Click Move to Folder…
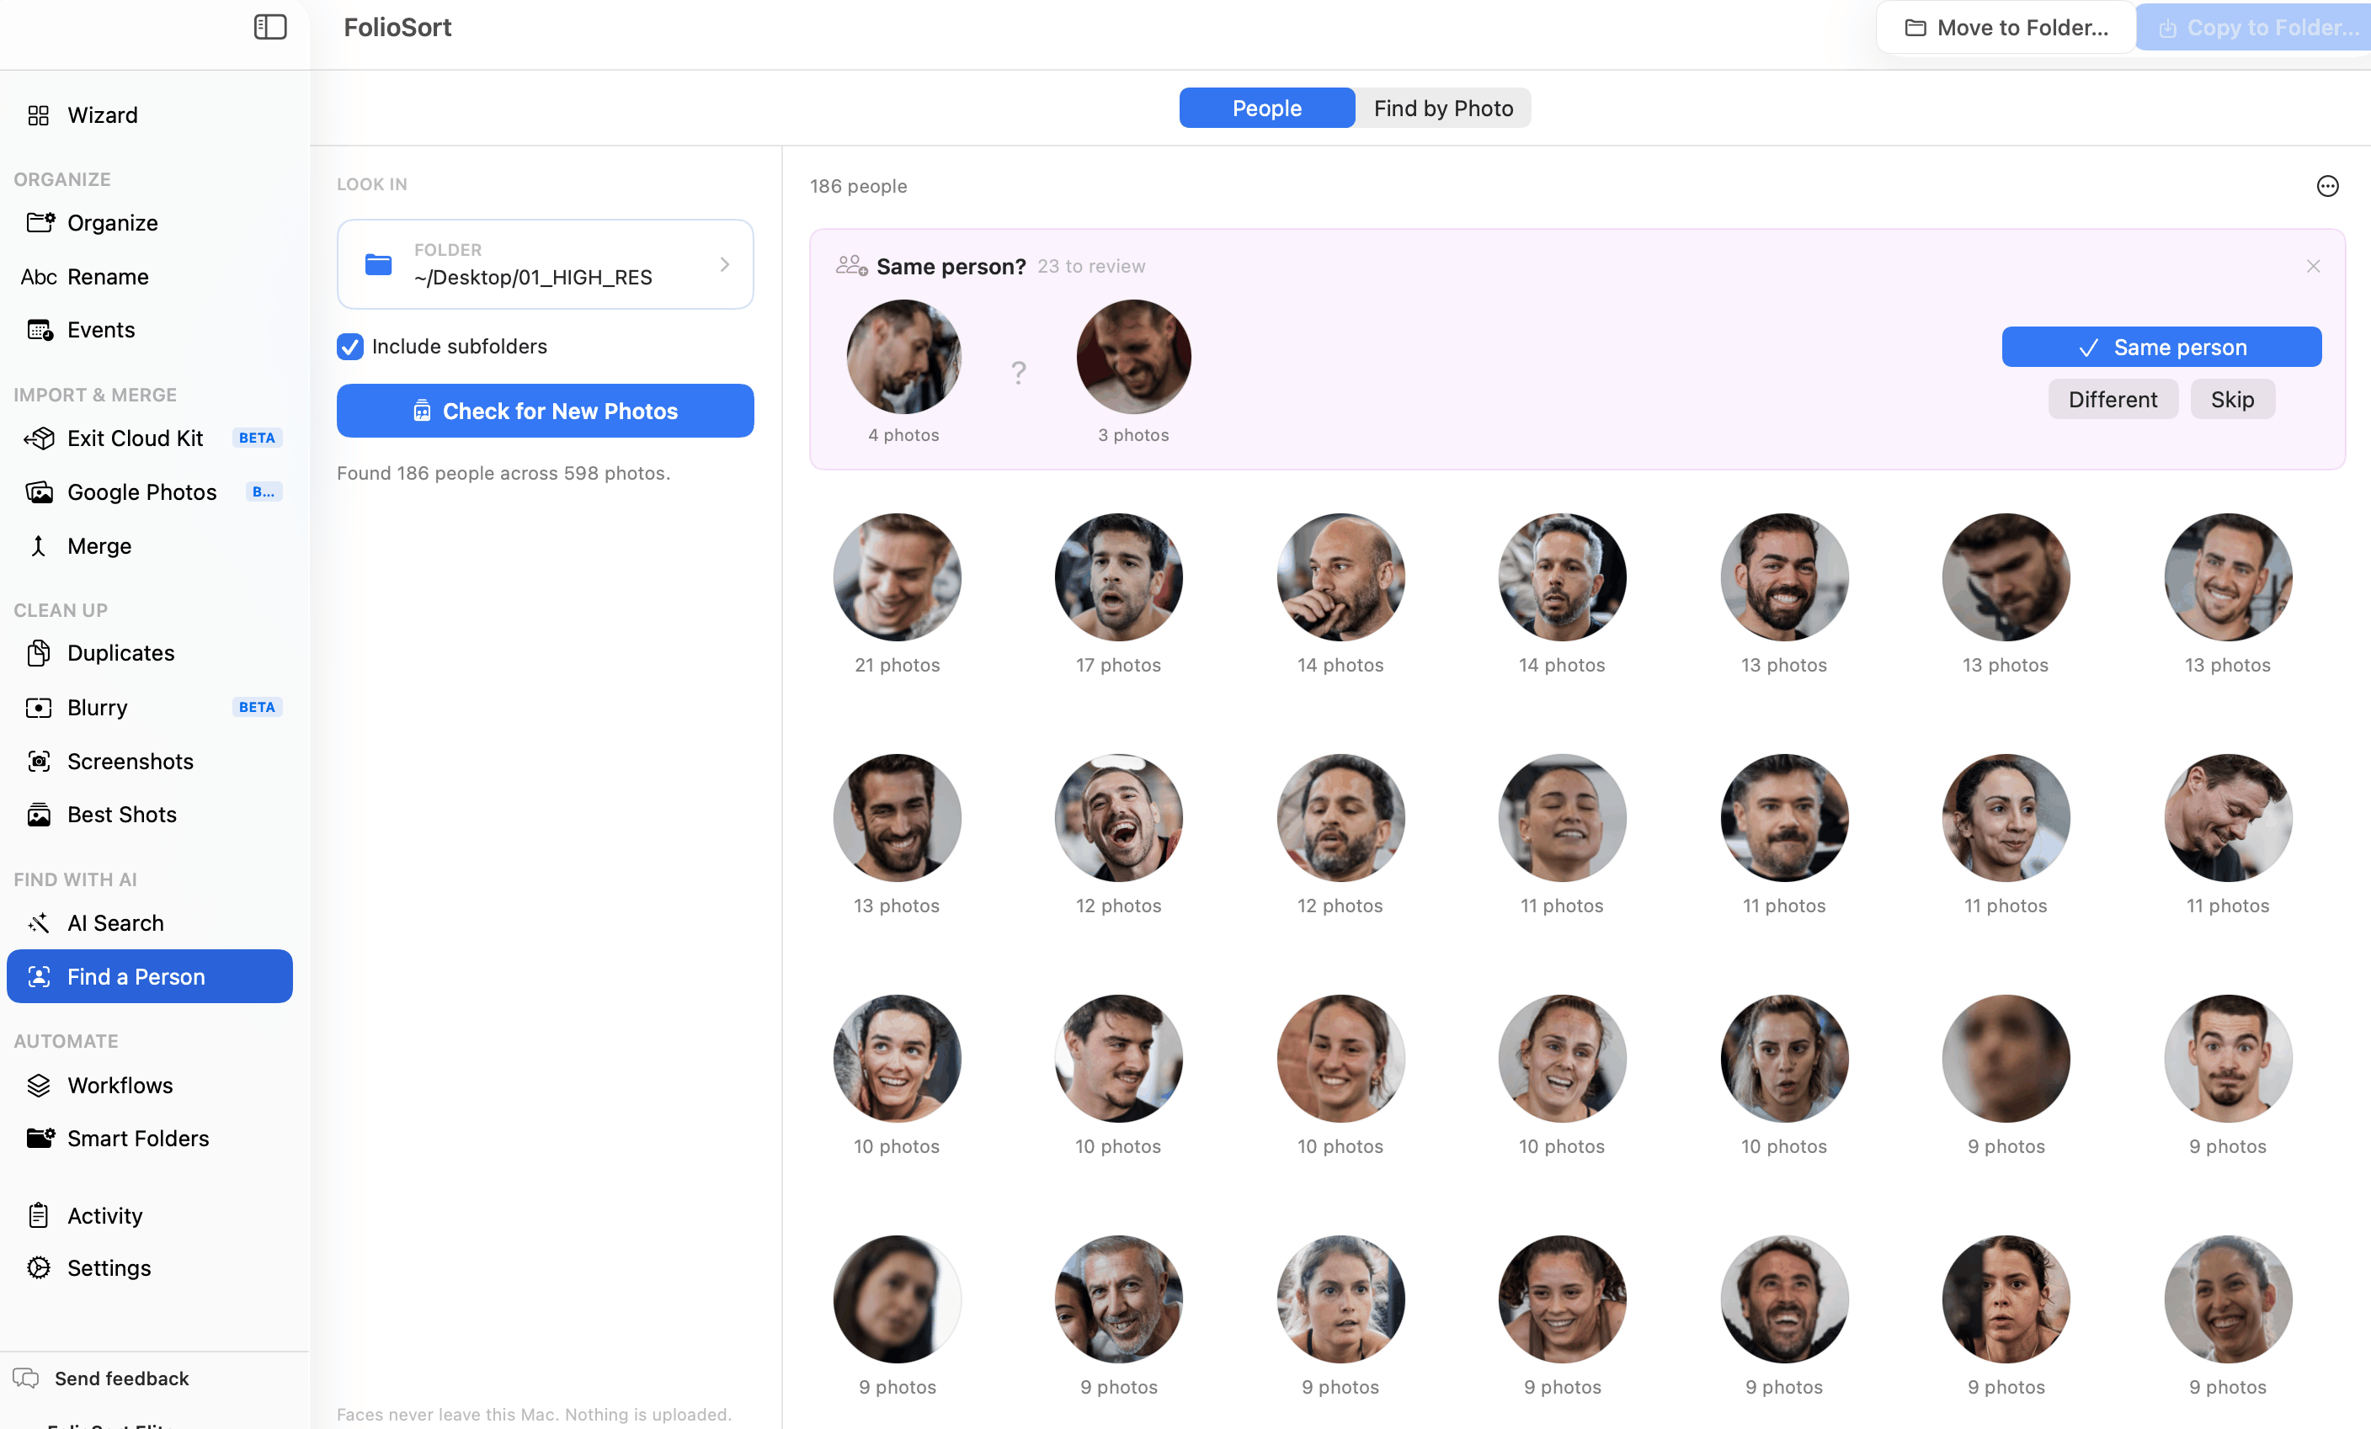The image size is (2371, 1429). [2006, 27]
